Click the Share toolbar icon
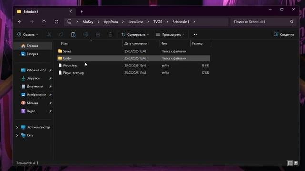 [98, 35]
